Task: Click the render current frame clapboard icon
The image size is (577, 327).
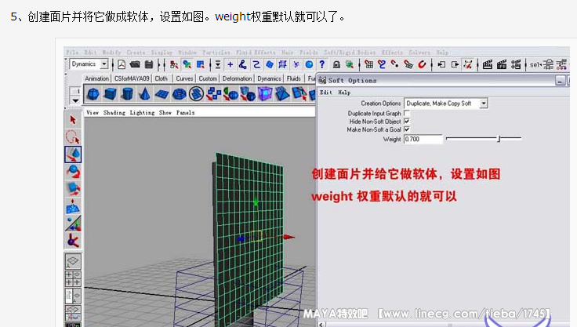Action: click(487, 65)
